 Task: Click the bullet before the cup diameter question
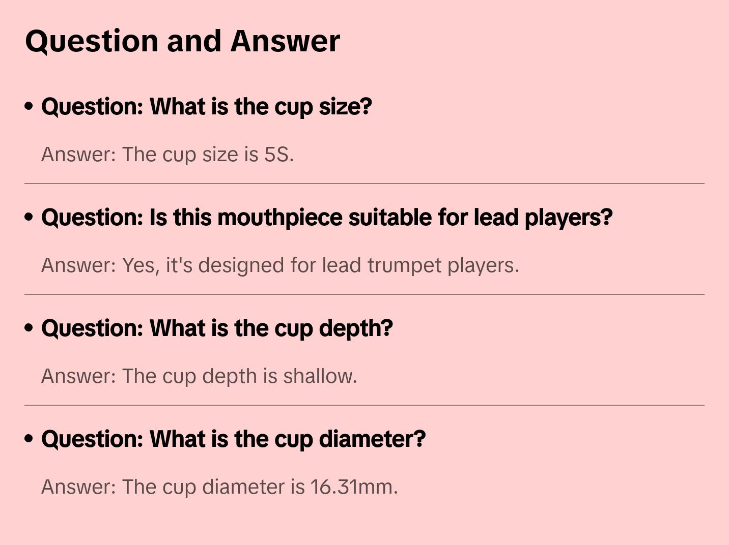(x=29, y=439)
